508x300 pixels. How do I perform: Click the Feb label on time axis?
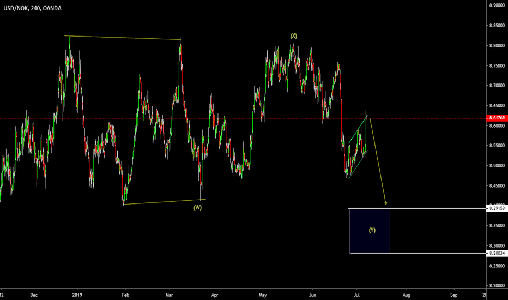pos(125,295)
